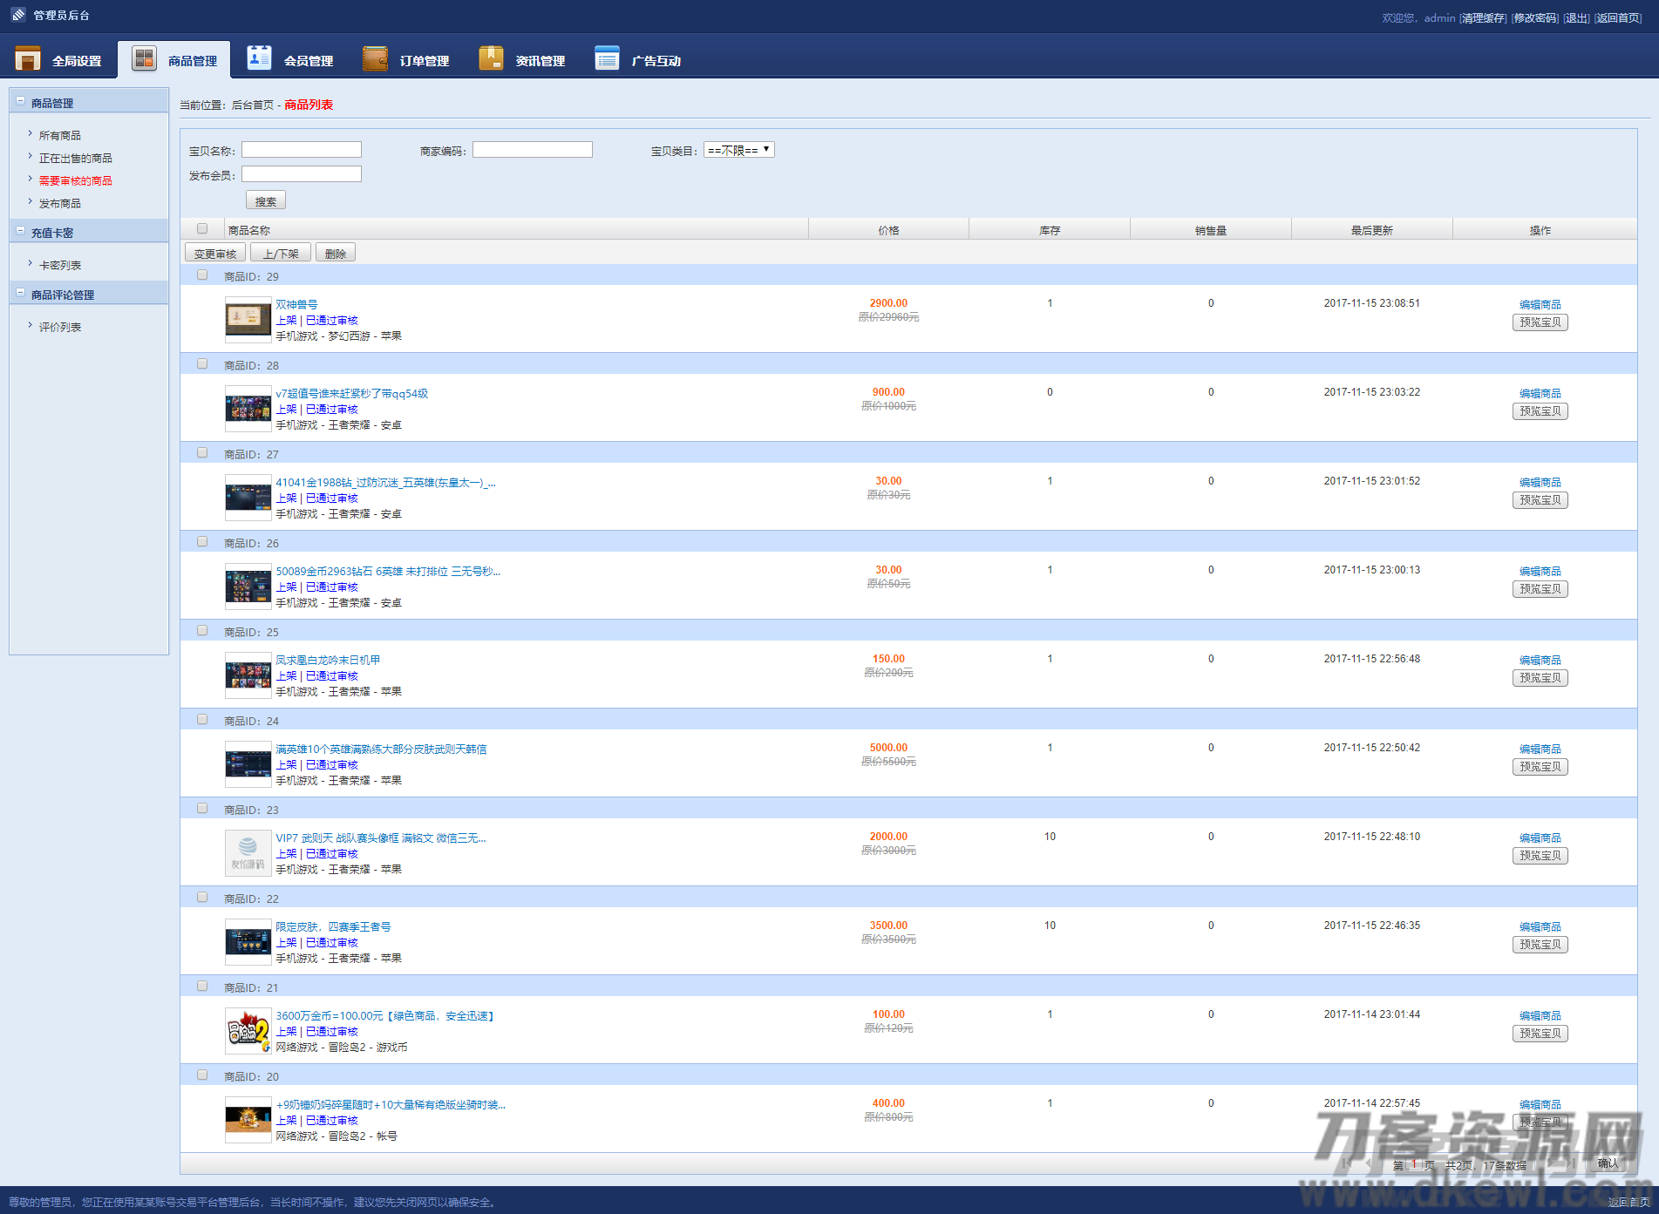Click the 商品管理 grid icon
The width and height of the screenshot is (1659, 1214).
click(x=144, y=58)
